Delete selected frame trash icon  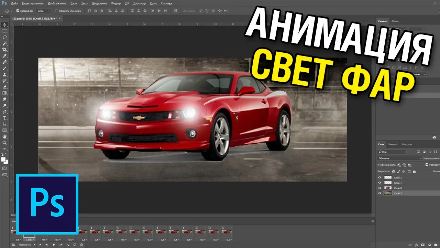click(x=81, y=245)
